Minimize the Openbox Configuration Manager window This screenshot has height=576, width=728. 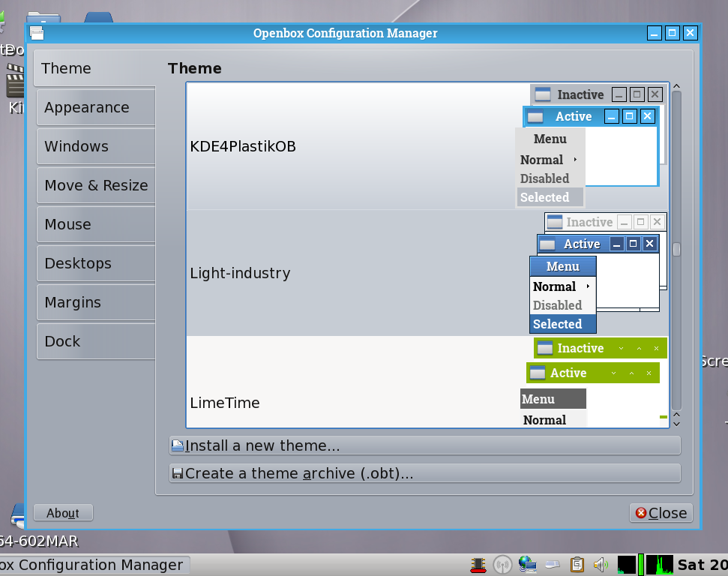[x=655, y=33]
